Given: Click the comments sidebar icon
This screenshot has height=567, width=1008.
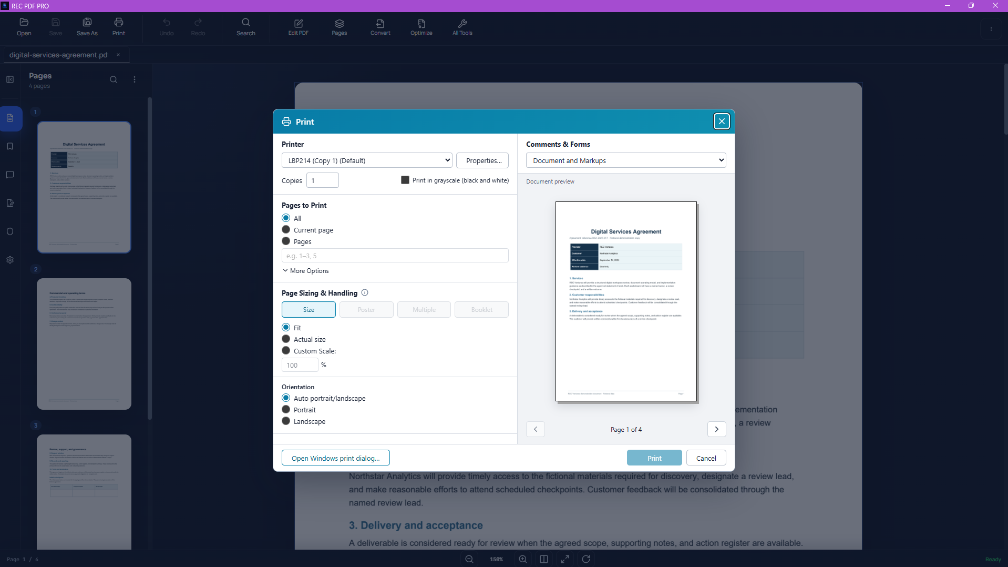Looking at the screenshot, I should [10, 175].
